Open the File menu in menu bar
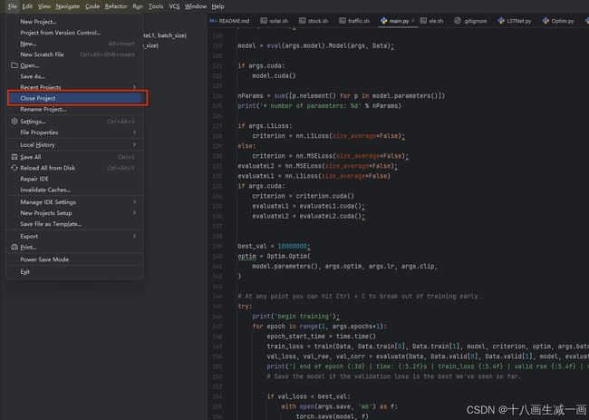The image size is (589, 420). [12, 6]
